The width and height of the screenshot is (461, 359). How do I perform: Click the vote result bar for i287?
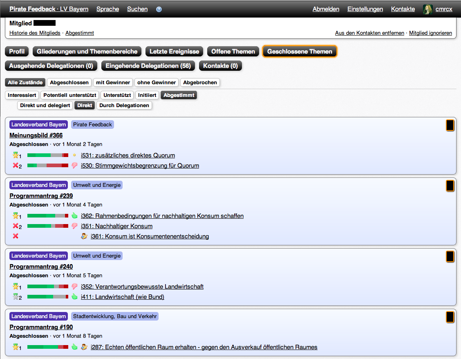[x=47, y=347]
